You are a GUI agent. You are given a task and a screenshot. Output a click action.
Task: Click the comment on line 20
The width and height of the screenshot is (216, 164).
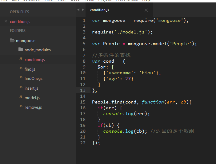click(x=172, y=131)
